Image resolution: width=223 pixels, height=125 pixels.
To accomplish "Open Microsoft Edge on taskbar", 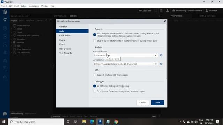I will [x=92, y=122].
